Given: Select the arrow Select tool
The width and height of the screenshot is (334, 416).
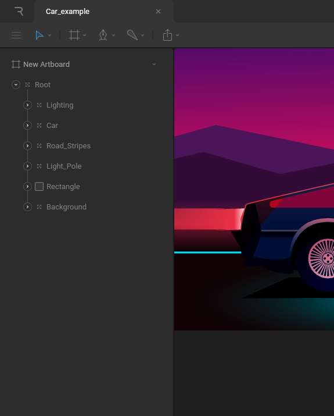Looking at the screenshot, I should pos(39,35).
